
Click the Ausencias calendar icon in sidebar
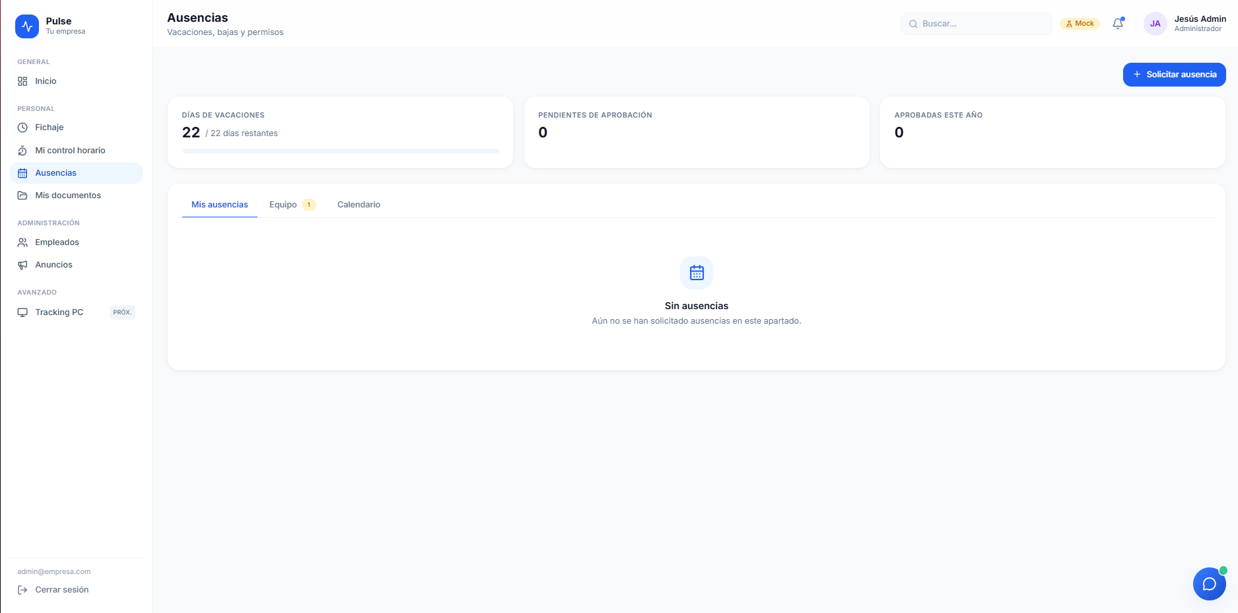click(x=22, y=173)
